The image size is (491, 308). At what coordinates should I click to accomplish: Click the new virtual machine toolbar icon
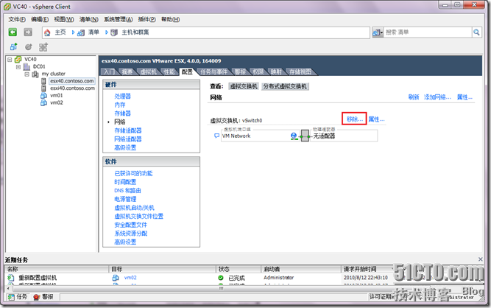tap(13, 47)
